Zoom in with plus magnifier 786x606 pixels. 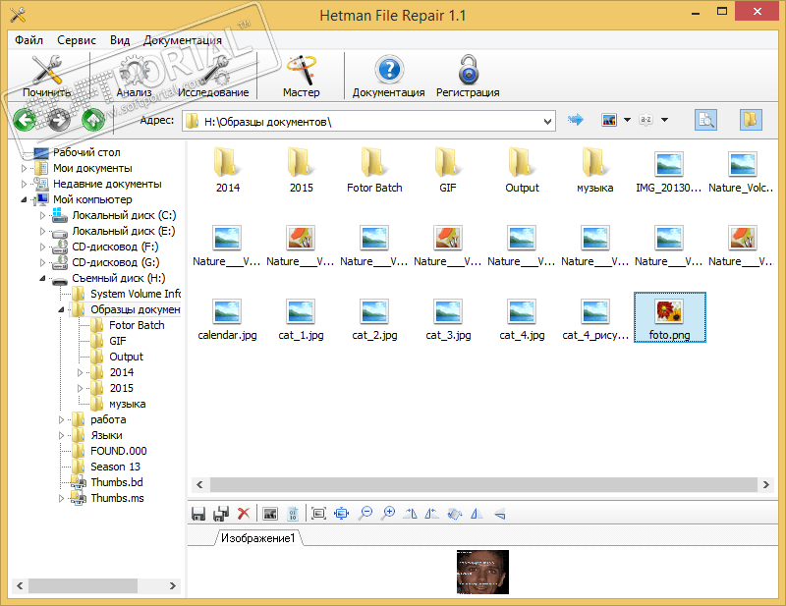[x=388, y=514]
